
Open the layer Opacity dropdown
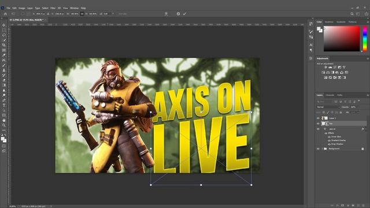(358, 107)
